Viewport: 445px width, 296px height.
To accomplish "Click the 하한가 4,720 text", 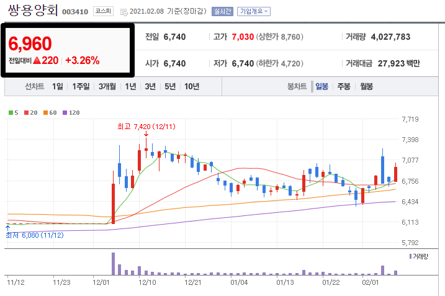I will coord(280,63).
